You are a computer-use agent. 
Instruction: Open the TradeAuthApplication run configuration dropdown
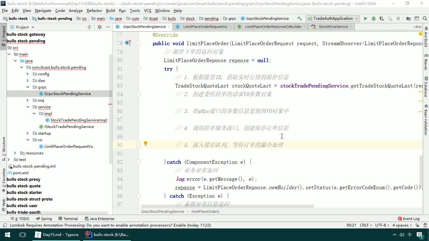333,19
